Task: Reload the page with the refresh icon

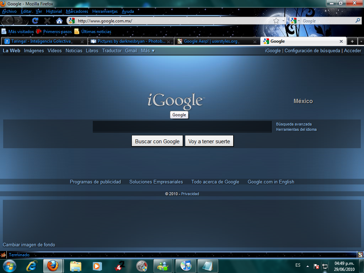Action: pyautogui.click(x=35, y=21)
